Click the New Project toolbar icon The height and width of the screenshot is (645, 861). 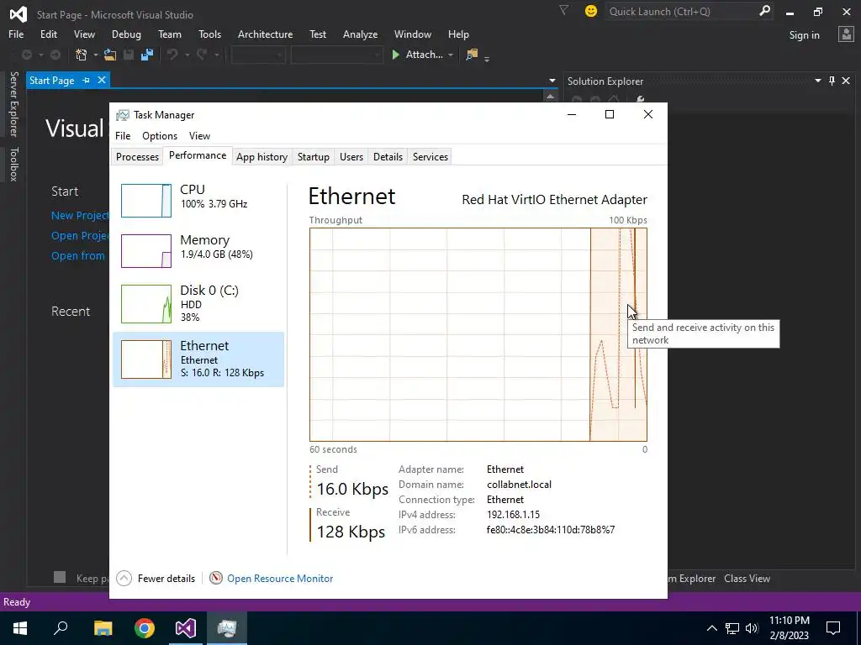(x=82, y=55)
